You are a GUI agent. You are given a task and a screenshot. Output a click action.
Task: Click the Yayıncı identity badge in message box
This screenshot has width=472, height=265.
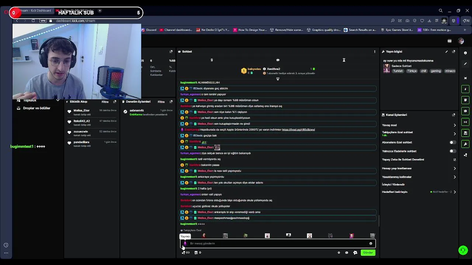[x=185, y=243]
